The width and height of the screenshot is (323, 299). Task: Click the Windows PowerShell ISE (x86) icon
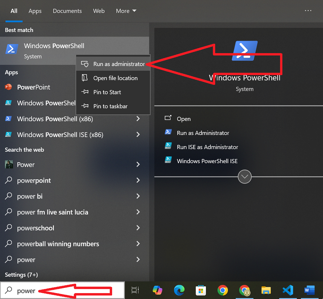click(x=8, y=135)
